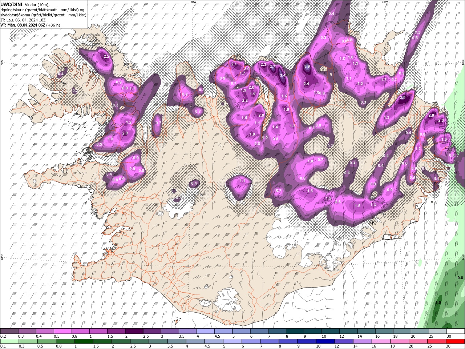Click the palest green 0.1–0.3 rain legend swatch

click(x=10, y=341)
